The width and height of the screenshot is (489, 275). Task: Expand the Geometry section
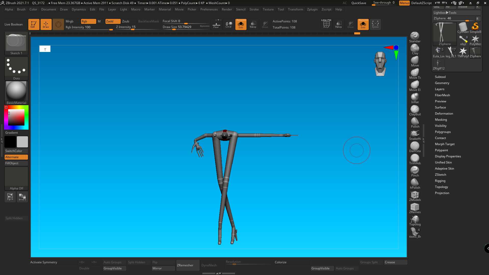click(442, 83)
